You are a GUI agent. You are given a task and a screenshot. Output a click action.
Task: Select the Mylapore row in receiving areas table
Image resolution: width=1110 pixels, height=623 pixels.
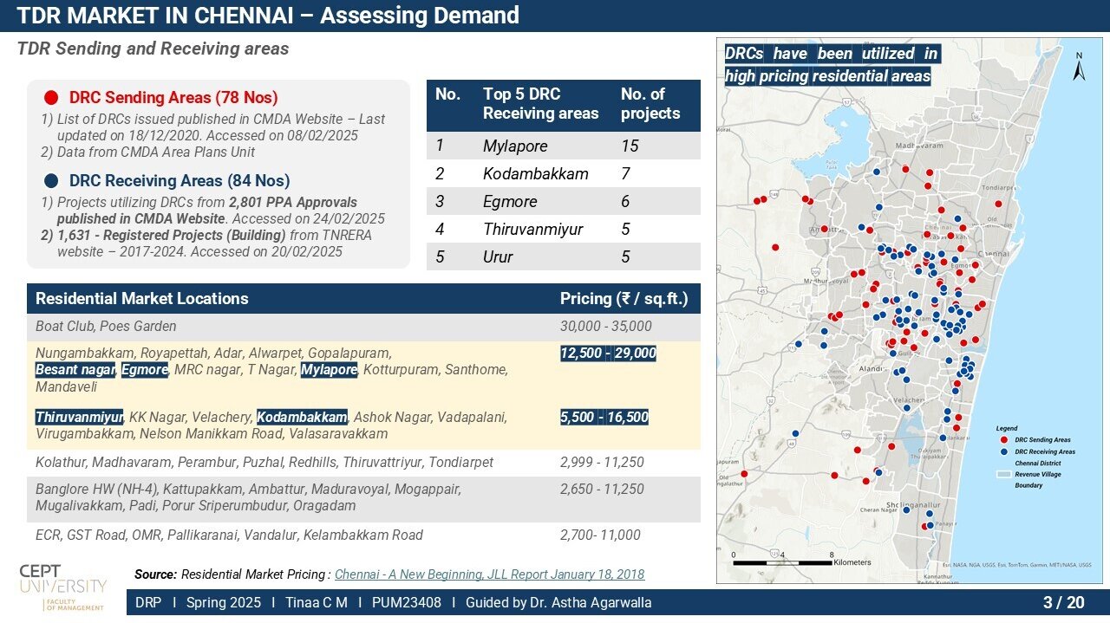[x=563, y=146]
